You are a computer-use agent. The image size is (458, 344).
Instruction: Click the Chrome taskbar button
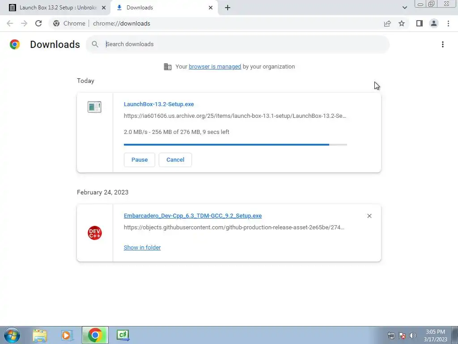click(95, 335)
